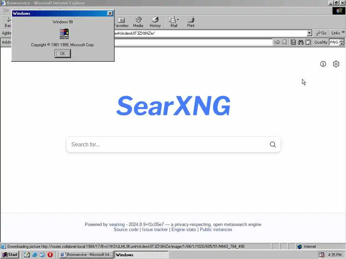Switch to Windows dialog taskbar button
This screenshot has height=259, width=346.
141,255
